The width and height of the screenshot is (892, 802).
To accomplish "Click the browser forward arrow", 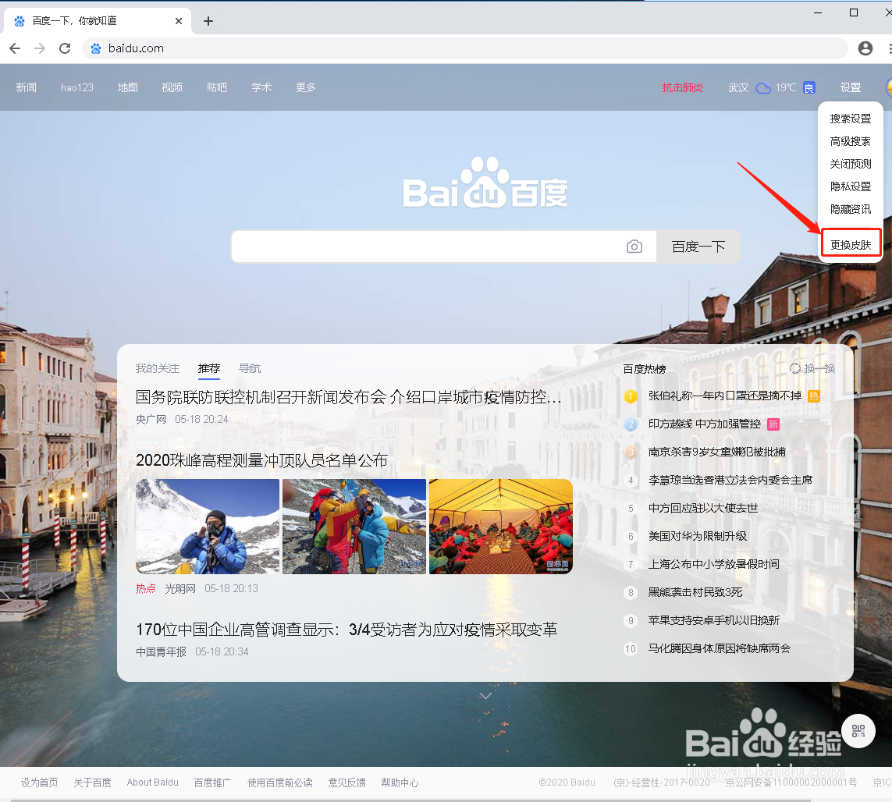I will tap(40, 48).
